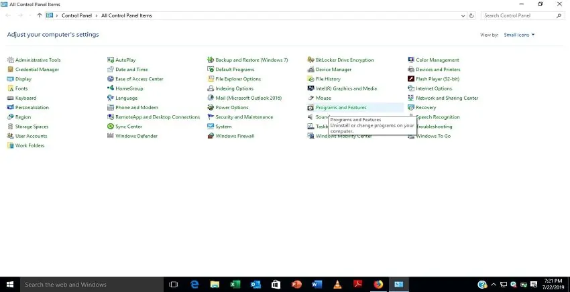Select All Control Panel Items breadcrumb
The height and width of the screenshot is (292, 570).
click(127, 15)
